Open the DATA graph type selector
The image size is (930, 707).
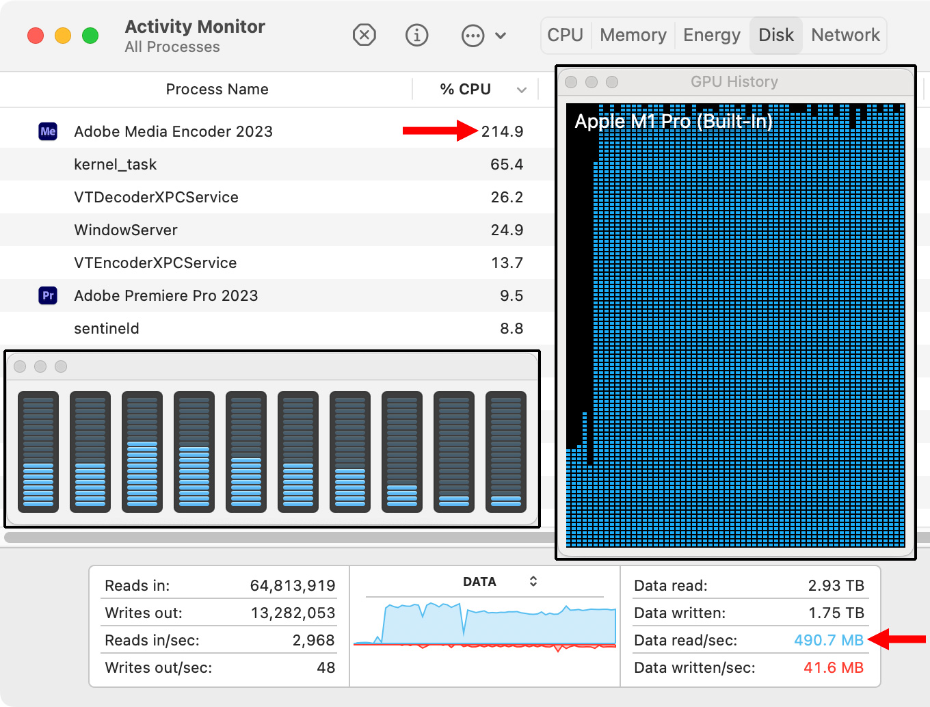click(501, 582)
